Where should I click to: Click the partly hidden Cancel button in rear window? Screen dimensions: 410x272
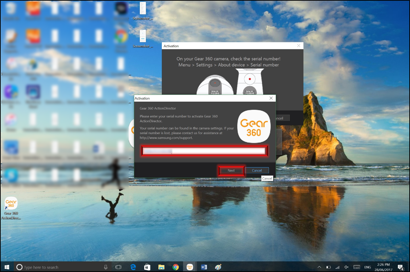[x=283, y=118]
